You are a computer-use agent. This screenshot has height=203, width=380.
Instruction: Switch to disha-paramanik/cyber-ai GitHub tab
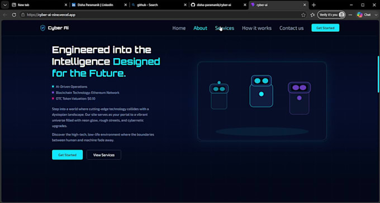point(218,5)
